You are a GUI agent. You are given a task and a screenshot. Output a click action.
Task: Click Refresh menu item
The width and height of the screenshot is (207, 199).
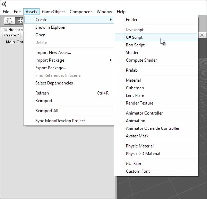tap(69, 93)
